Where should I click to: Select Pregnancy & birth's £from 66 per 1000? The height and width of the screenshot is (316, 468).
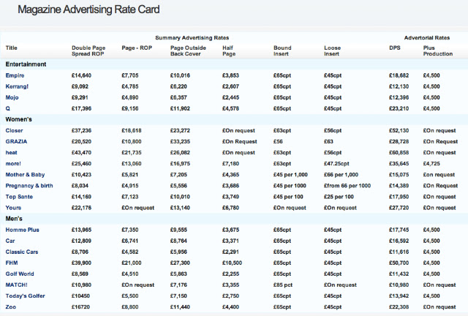point(347,186)
